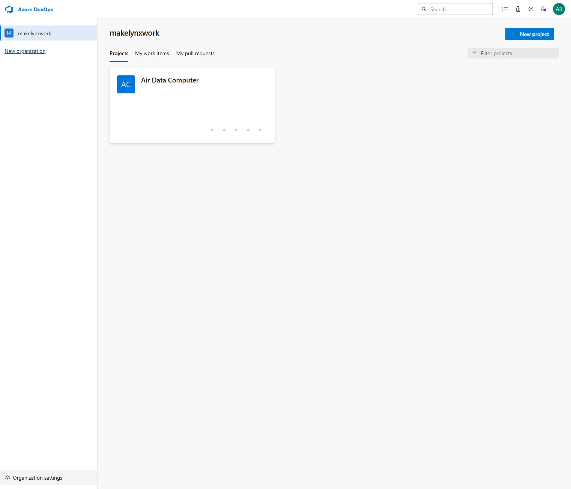Open the work items checklist icon

[505, 9]
